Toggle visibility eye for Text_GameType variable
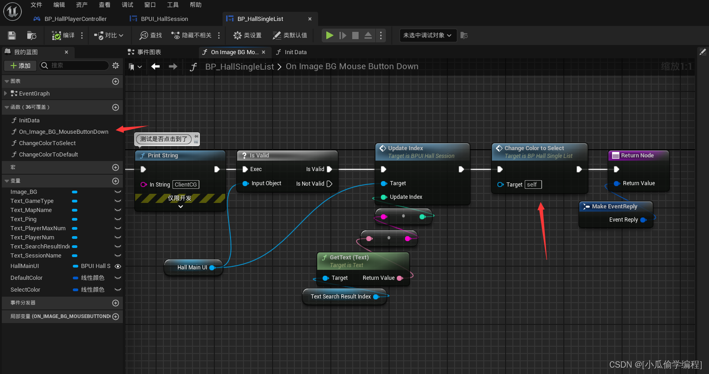The image size is (709, 374). tap(118, 201)
